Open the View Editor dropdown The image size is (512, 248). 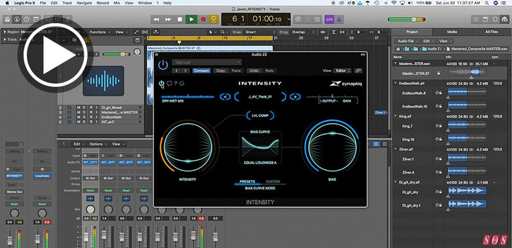343,70
